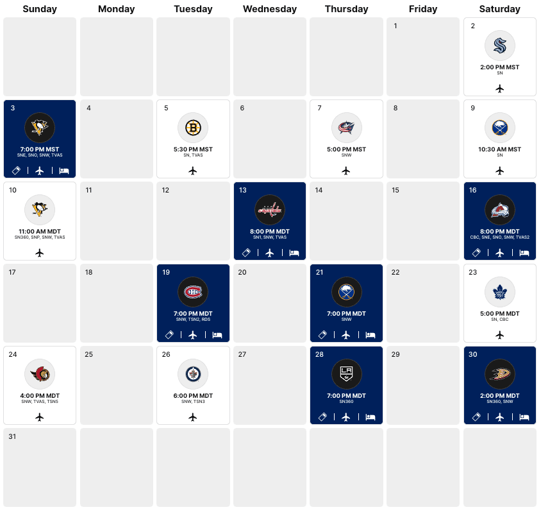Click the hotel bed icon on the 21st's Sabres game
Screen dimensions: 541x514
[370, 335]
